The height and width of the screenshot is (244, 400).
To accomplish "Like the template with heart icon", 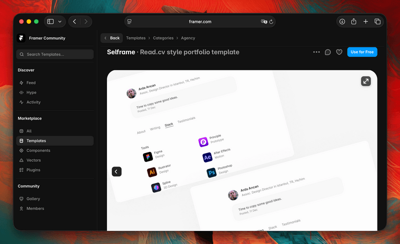I will click(x=339, y=52).
